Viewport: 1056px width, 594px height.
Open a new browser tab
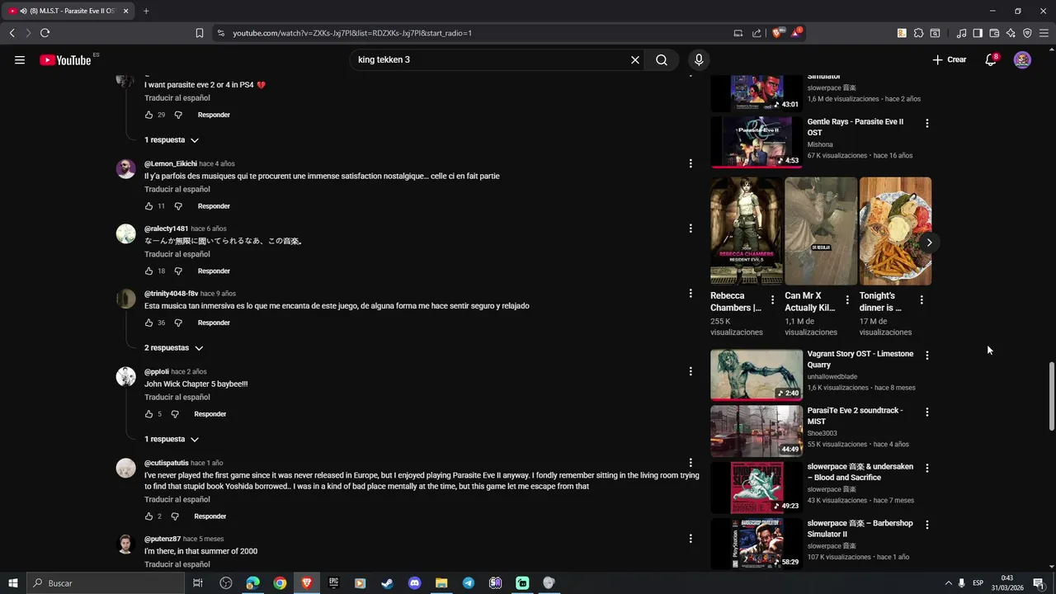click(x=146, y=11)
